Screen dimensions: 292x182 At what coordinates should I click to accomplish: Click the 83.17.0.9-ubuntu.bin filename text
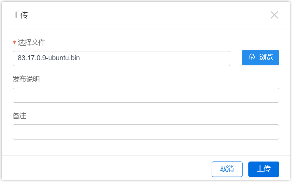[49, 58]
